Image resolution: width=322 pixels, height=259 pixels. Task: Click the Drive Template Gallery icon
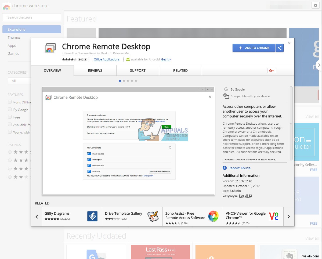coord(153,216)
